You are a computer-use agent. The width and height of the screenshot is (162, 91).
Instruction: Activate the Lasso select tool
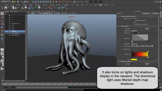(x=2, y=17)
